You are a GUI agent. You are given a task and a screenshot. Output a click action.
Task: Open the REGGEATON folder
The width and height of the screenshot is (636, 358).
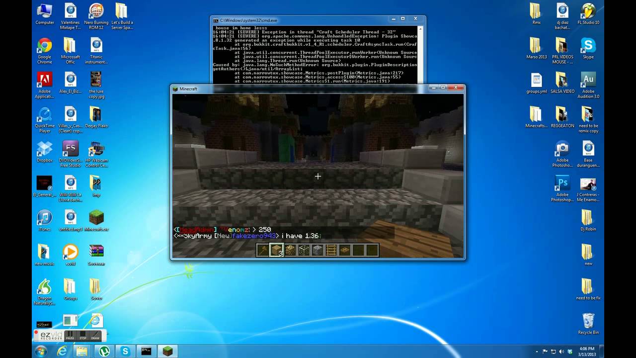point(562,117)
